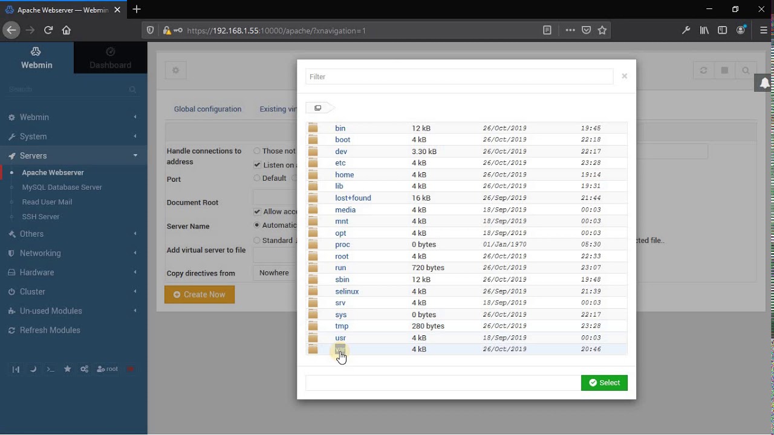Click the Apache refresh icon
Image resolution: width=774 pixels, height=435 pixels.
click(x=703, y=70)
